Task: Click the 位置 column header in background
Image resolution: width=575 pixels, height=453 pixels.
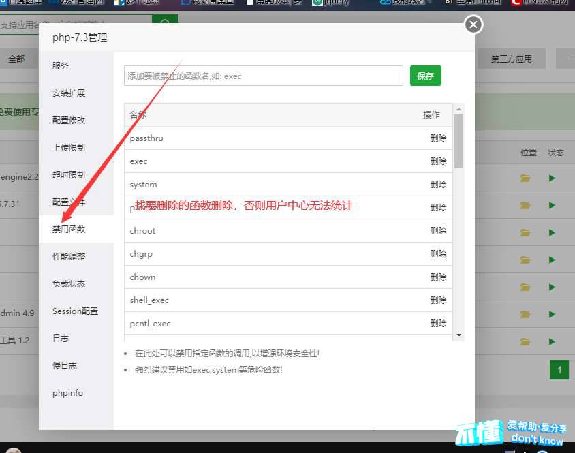Action: coord(529,152)
